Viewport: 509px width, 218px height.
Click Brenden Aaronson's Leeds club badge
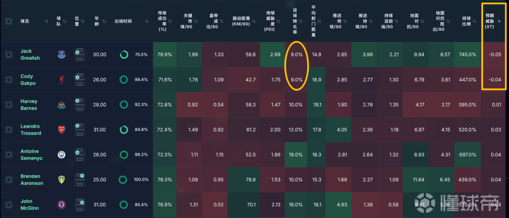coord(61,179)
